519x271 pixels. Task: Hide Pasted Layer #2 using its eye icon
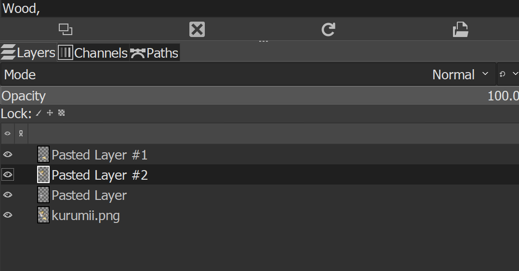8,175
